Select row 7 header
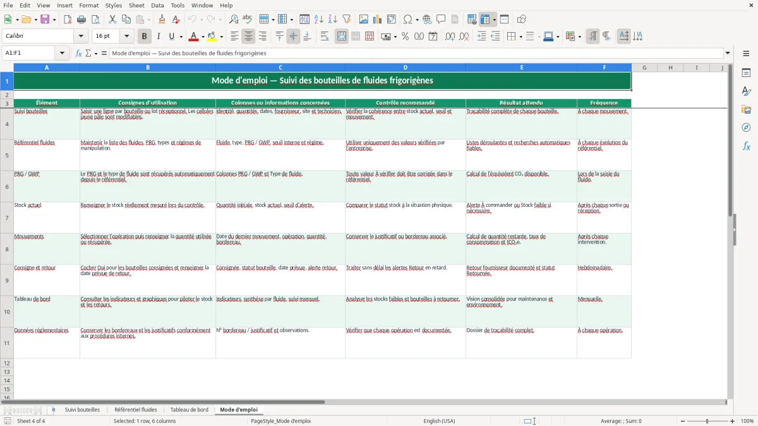 point(7,218)
